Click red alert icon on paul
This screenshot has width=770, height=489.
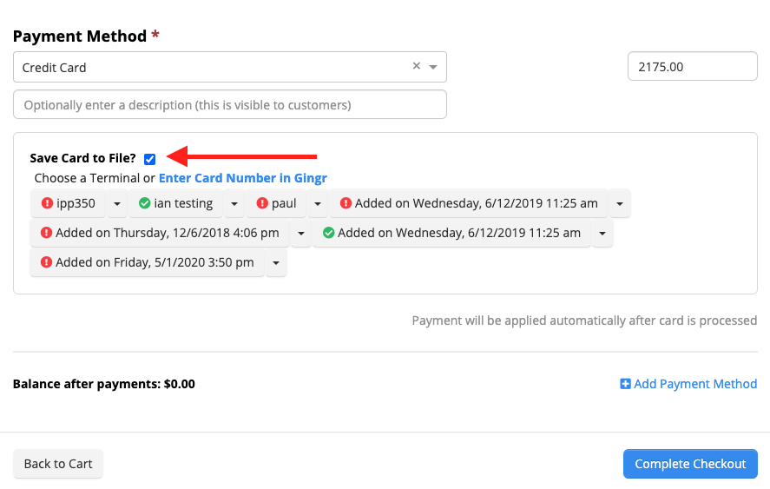262,203
